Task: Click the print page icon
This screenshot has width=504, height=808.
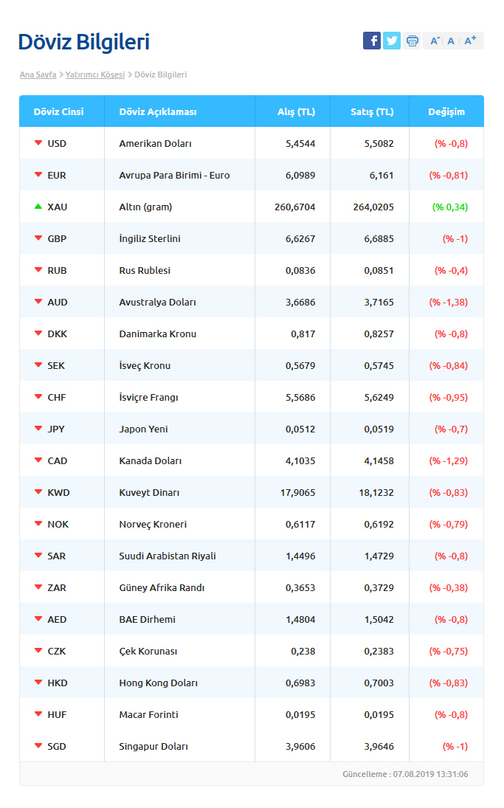Action: (412, 41)
